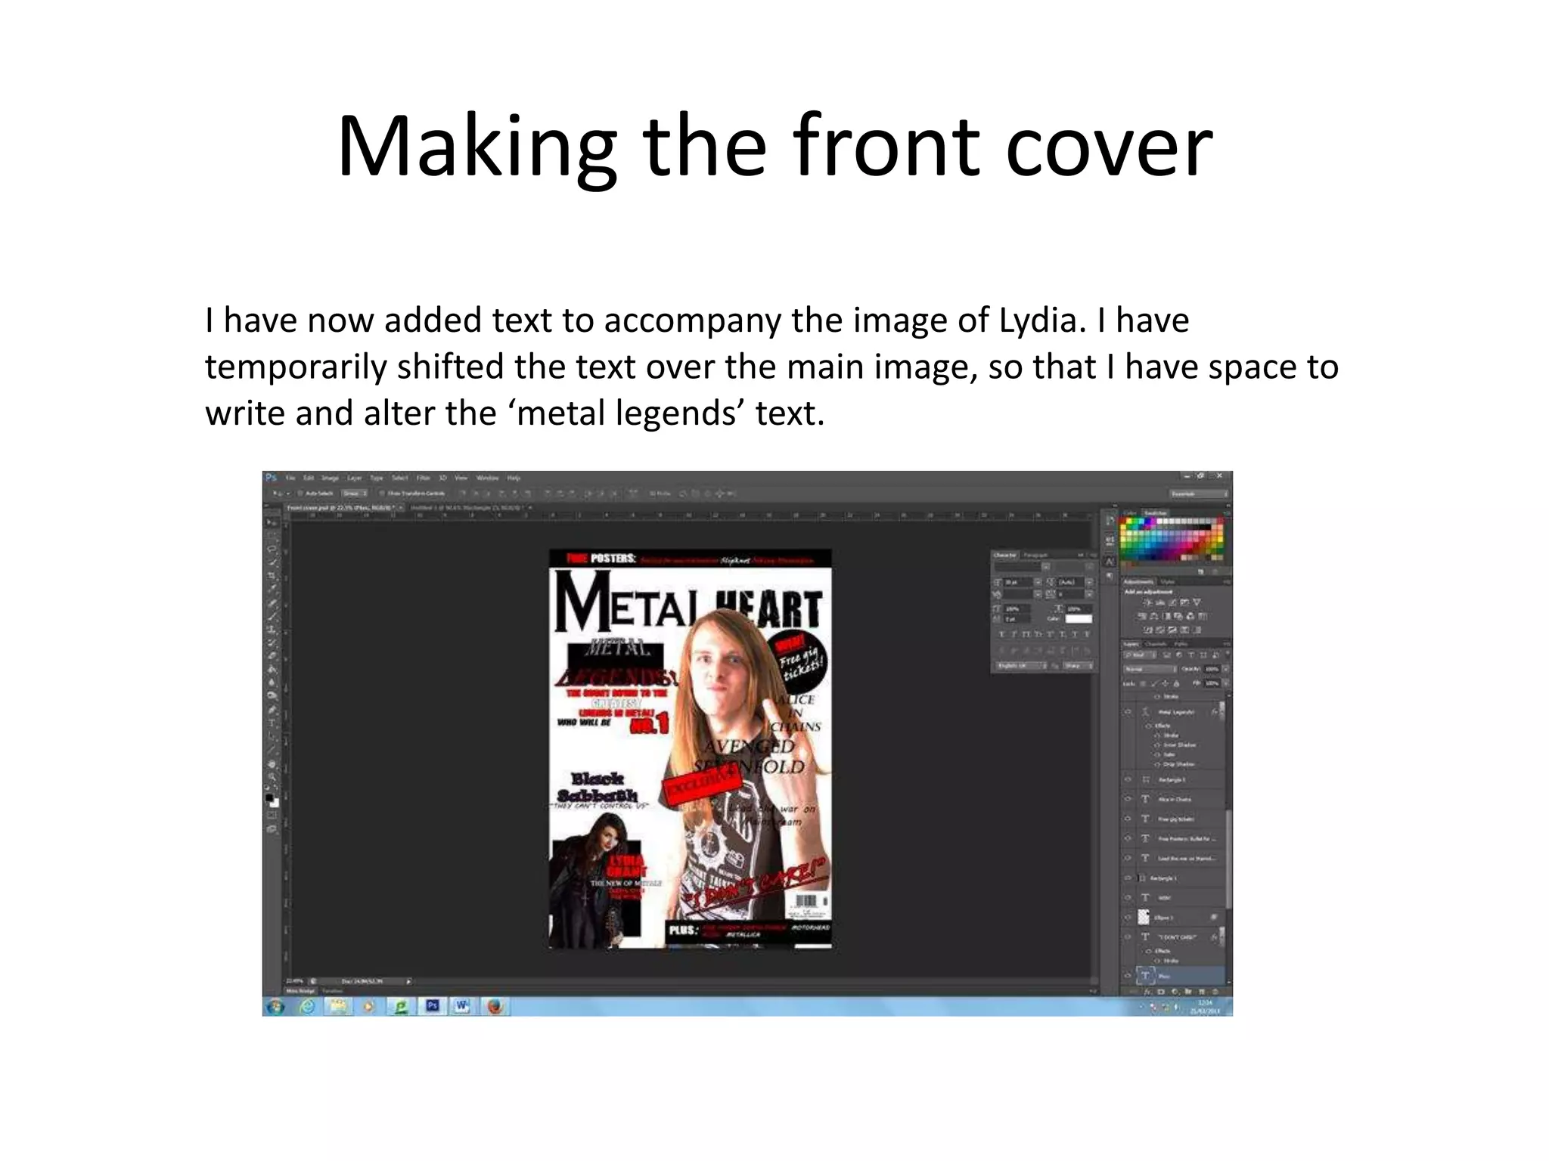Open the Windows Start menu
This screenshot has height=1161, width=1549.
click(275, 1006)
